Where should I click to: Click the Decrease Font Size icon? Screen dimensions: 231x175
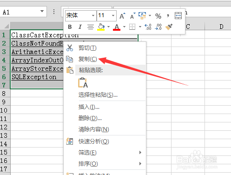(x=132, y=16)
